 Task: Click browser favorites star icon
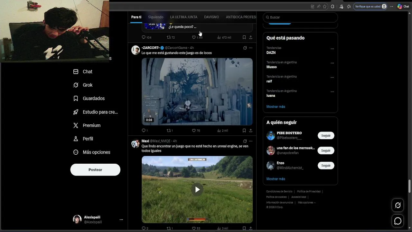click(x=325, y=6)
